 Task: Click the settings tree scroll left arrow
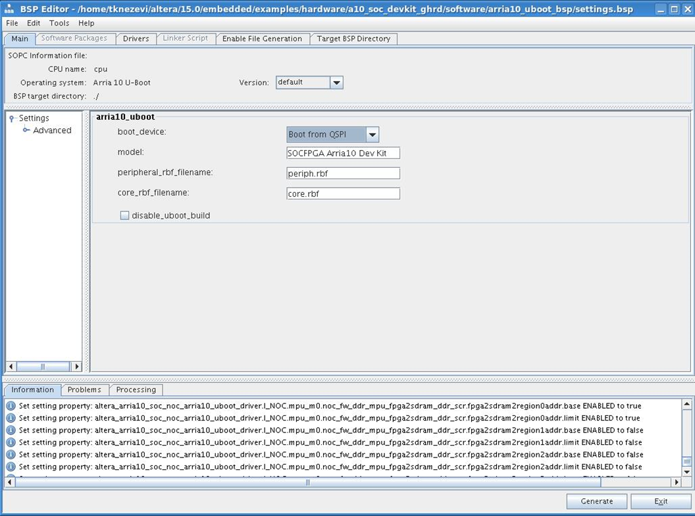[x=11, y=367]
